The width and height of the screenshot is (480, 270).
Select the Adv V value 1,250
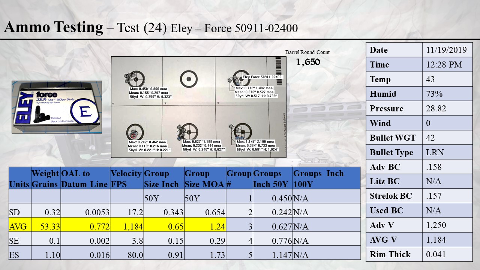point(436,225)
